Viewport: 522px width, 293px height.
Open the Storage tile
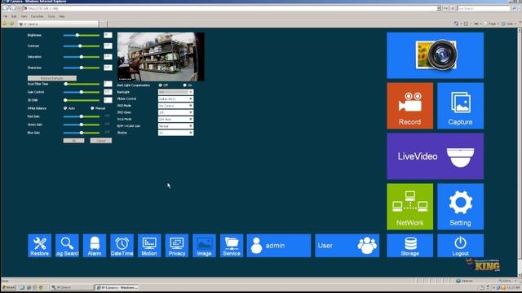click(x=409, y=246)
